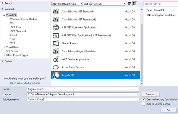Open Visual Studio Installer link

[x=25, y=83]
